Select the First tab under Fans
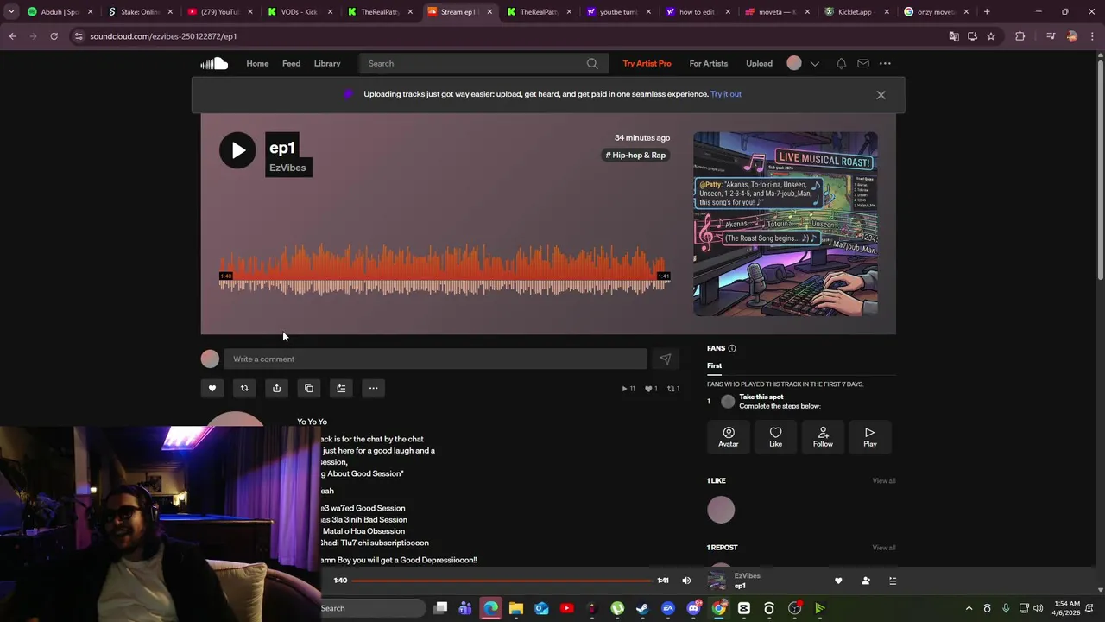 (x=714, y=365)
